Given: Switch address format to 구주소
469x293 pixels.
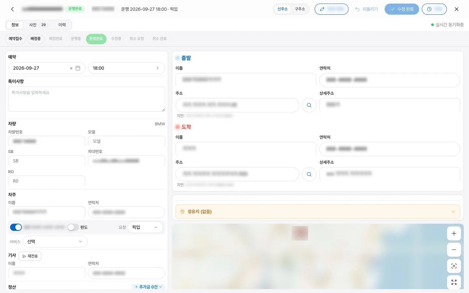Looking at the screenshot, I should coord(300,9).
